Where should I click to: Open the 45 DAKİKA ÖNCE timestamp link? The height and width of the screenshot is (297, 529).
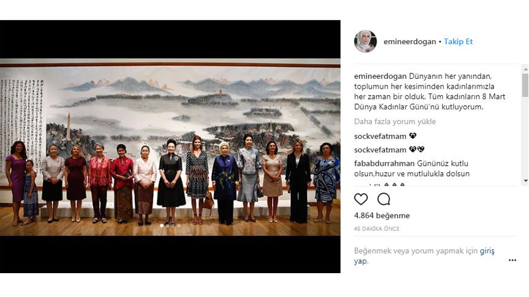pyautogui.click(x=377, y=229)
